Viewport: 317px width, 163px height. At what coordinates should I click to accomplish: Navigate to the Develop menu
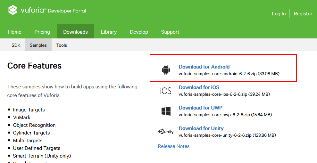point(139,32)
